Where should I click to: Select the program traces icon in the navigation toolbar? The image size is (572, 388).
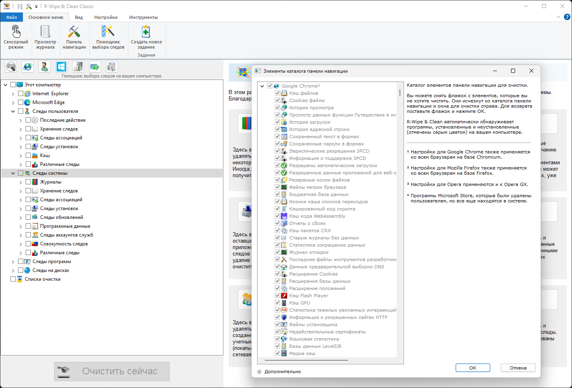(x=78, y=67)
